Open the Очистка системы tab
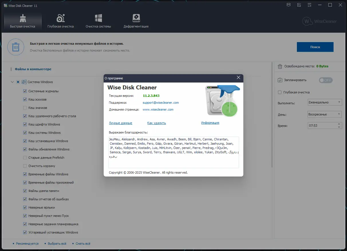This screenshot has width=347, height=251. pos(98,21)
